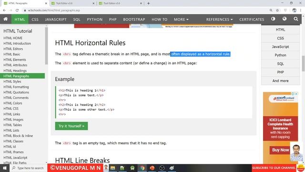Open the Chrome profile avatar
Screen dimensions: 305x172
tap(295, 10)
